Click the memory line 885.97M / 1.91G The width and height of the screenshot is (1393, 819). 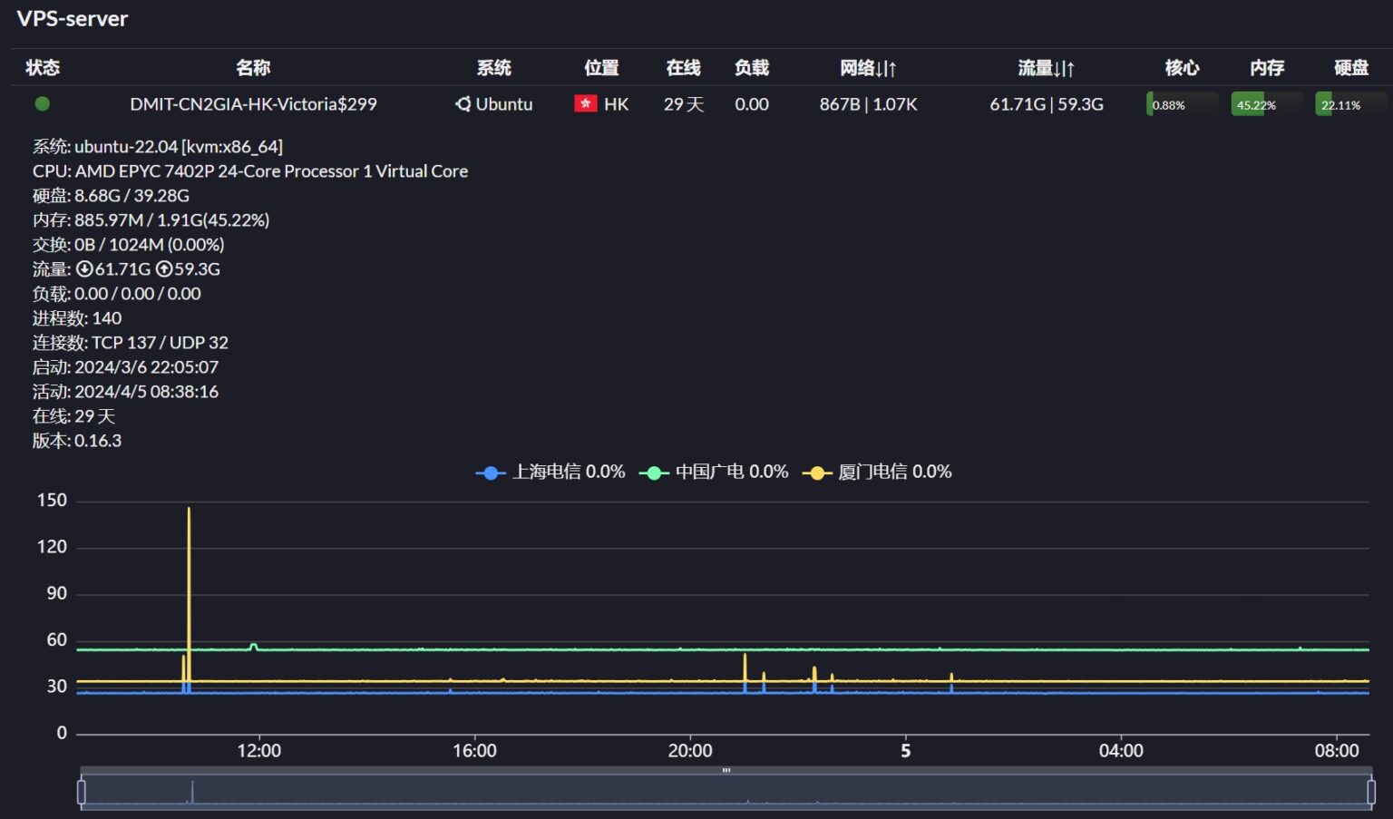[151, 219]
